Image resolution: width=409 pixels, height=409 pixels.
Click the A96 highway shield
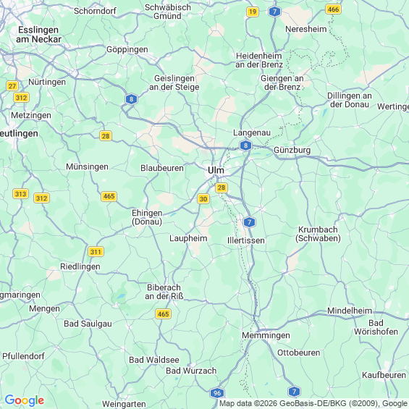(216, 393)
